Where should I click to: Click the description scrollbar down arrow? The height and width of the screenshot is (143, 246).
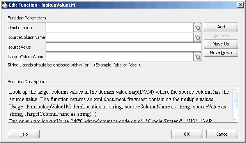235,120
